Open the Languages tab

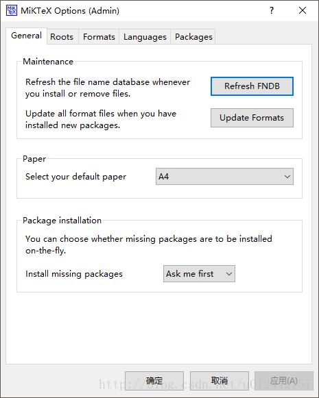point(145,37)
